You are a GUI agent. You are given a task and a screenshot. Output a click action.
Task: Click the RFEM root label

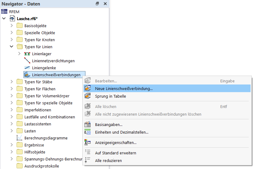click(14, 12)
